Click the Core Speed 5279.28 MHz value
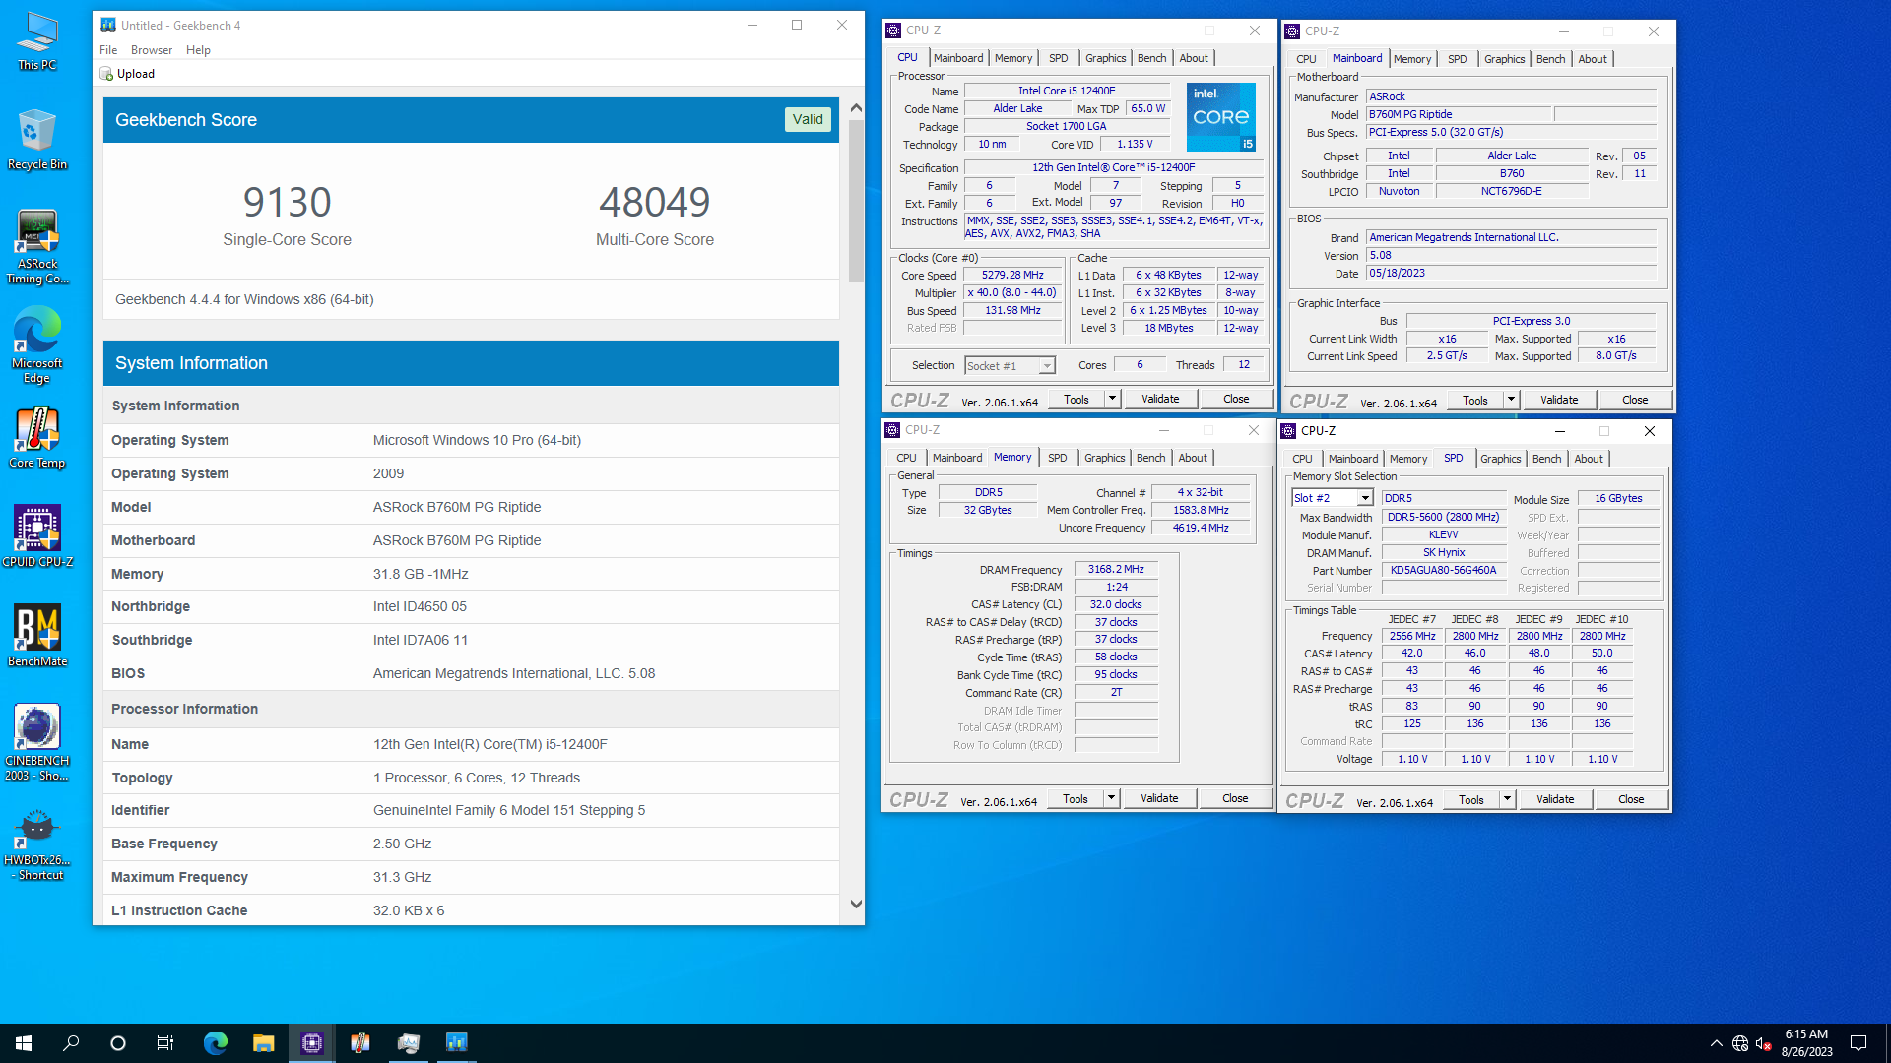Viewport: 1891px width, 1063px height. pyautogui.click(x=1012, y=276)
